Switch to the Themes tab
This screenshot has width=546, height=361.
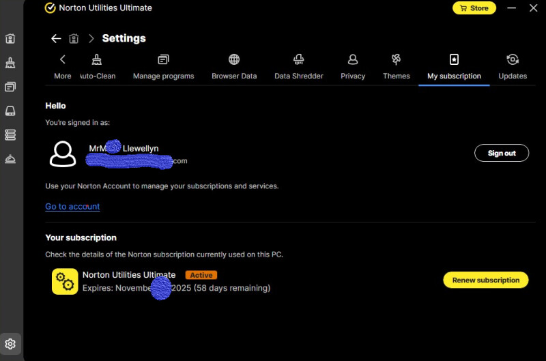[x=396, y=67]
